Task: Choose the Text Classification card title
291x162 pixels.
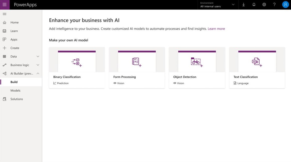Action: coord(246,77)
